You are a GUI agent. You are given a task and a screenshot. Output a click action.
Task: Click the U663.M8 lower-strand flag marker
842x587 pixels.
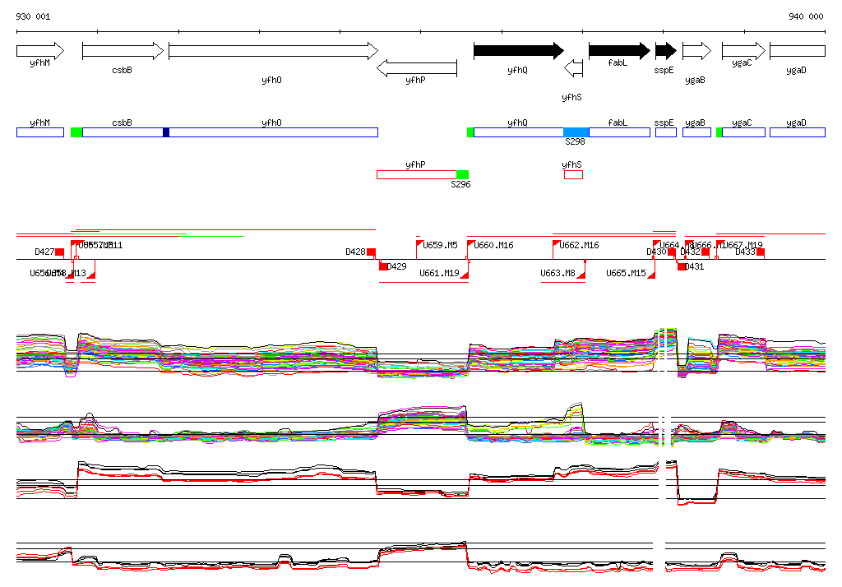tap(581, 275)
